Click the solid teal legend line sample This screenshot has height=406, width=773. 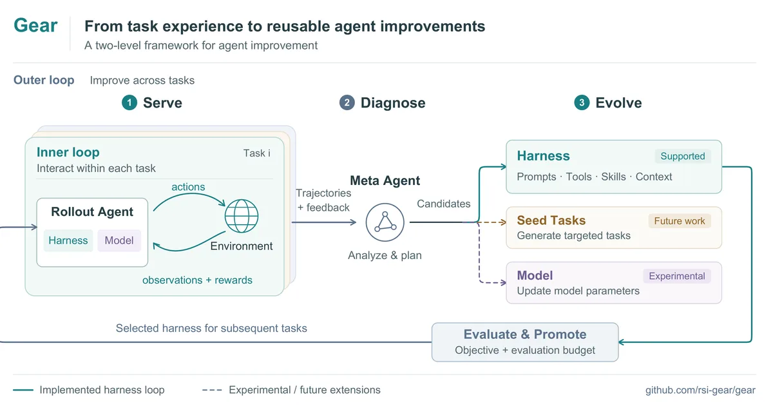click(x=23, y=390)
